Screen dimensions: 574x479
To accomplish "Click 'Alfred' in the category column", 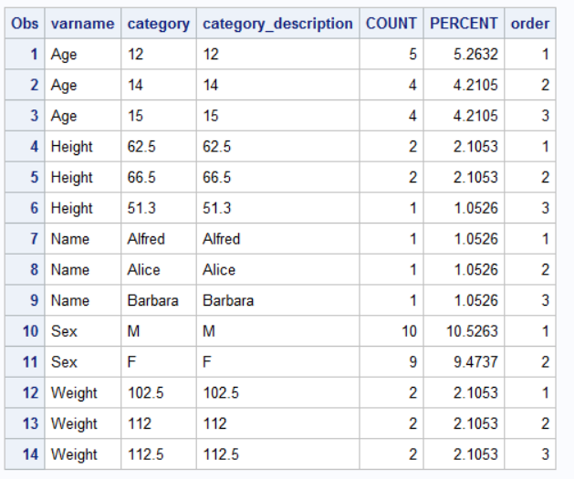I will click(x=146, y=239).
